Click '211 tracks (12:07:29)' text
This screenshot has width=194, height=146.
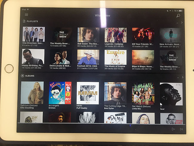tap(87, 68)
